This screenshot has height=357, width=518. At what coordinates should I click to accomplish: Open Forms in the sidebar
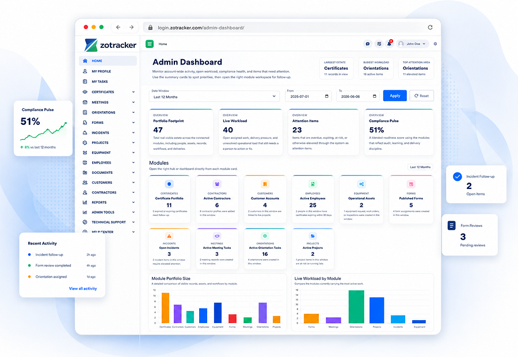108,123
